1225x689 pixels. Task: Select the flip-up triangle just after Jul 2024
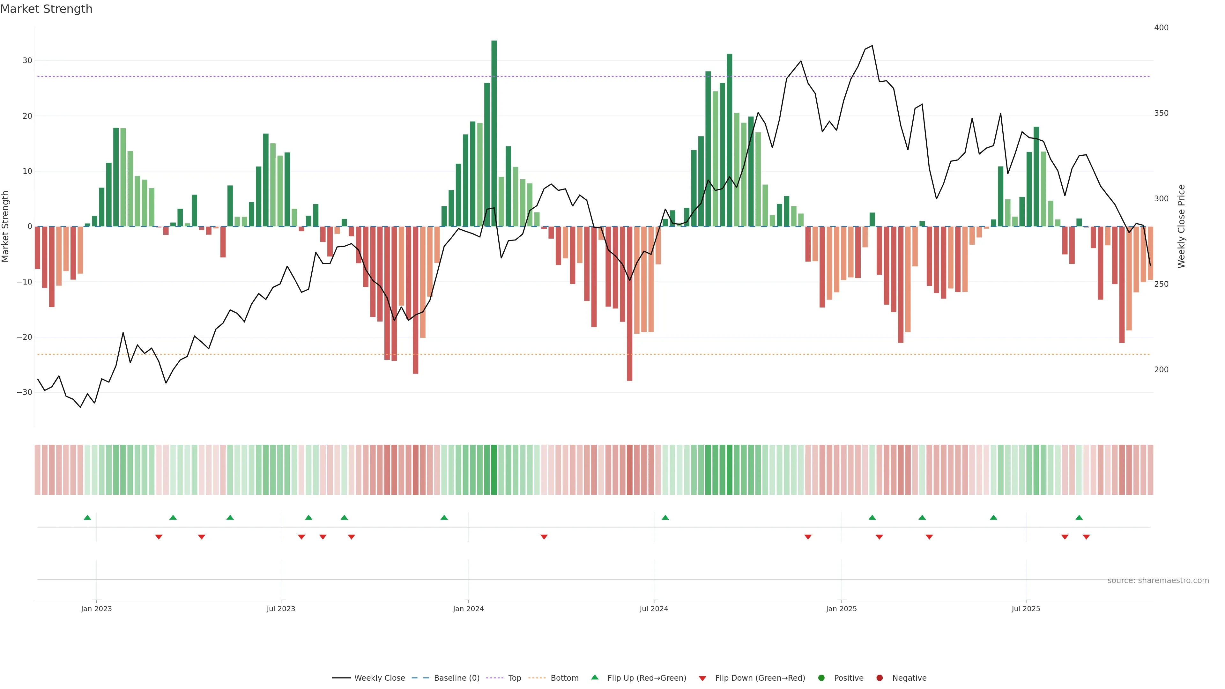pos(665,517)
